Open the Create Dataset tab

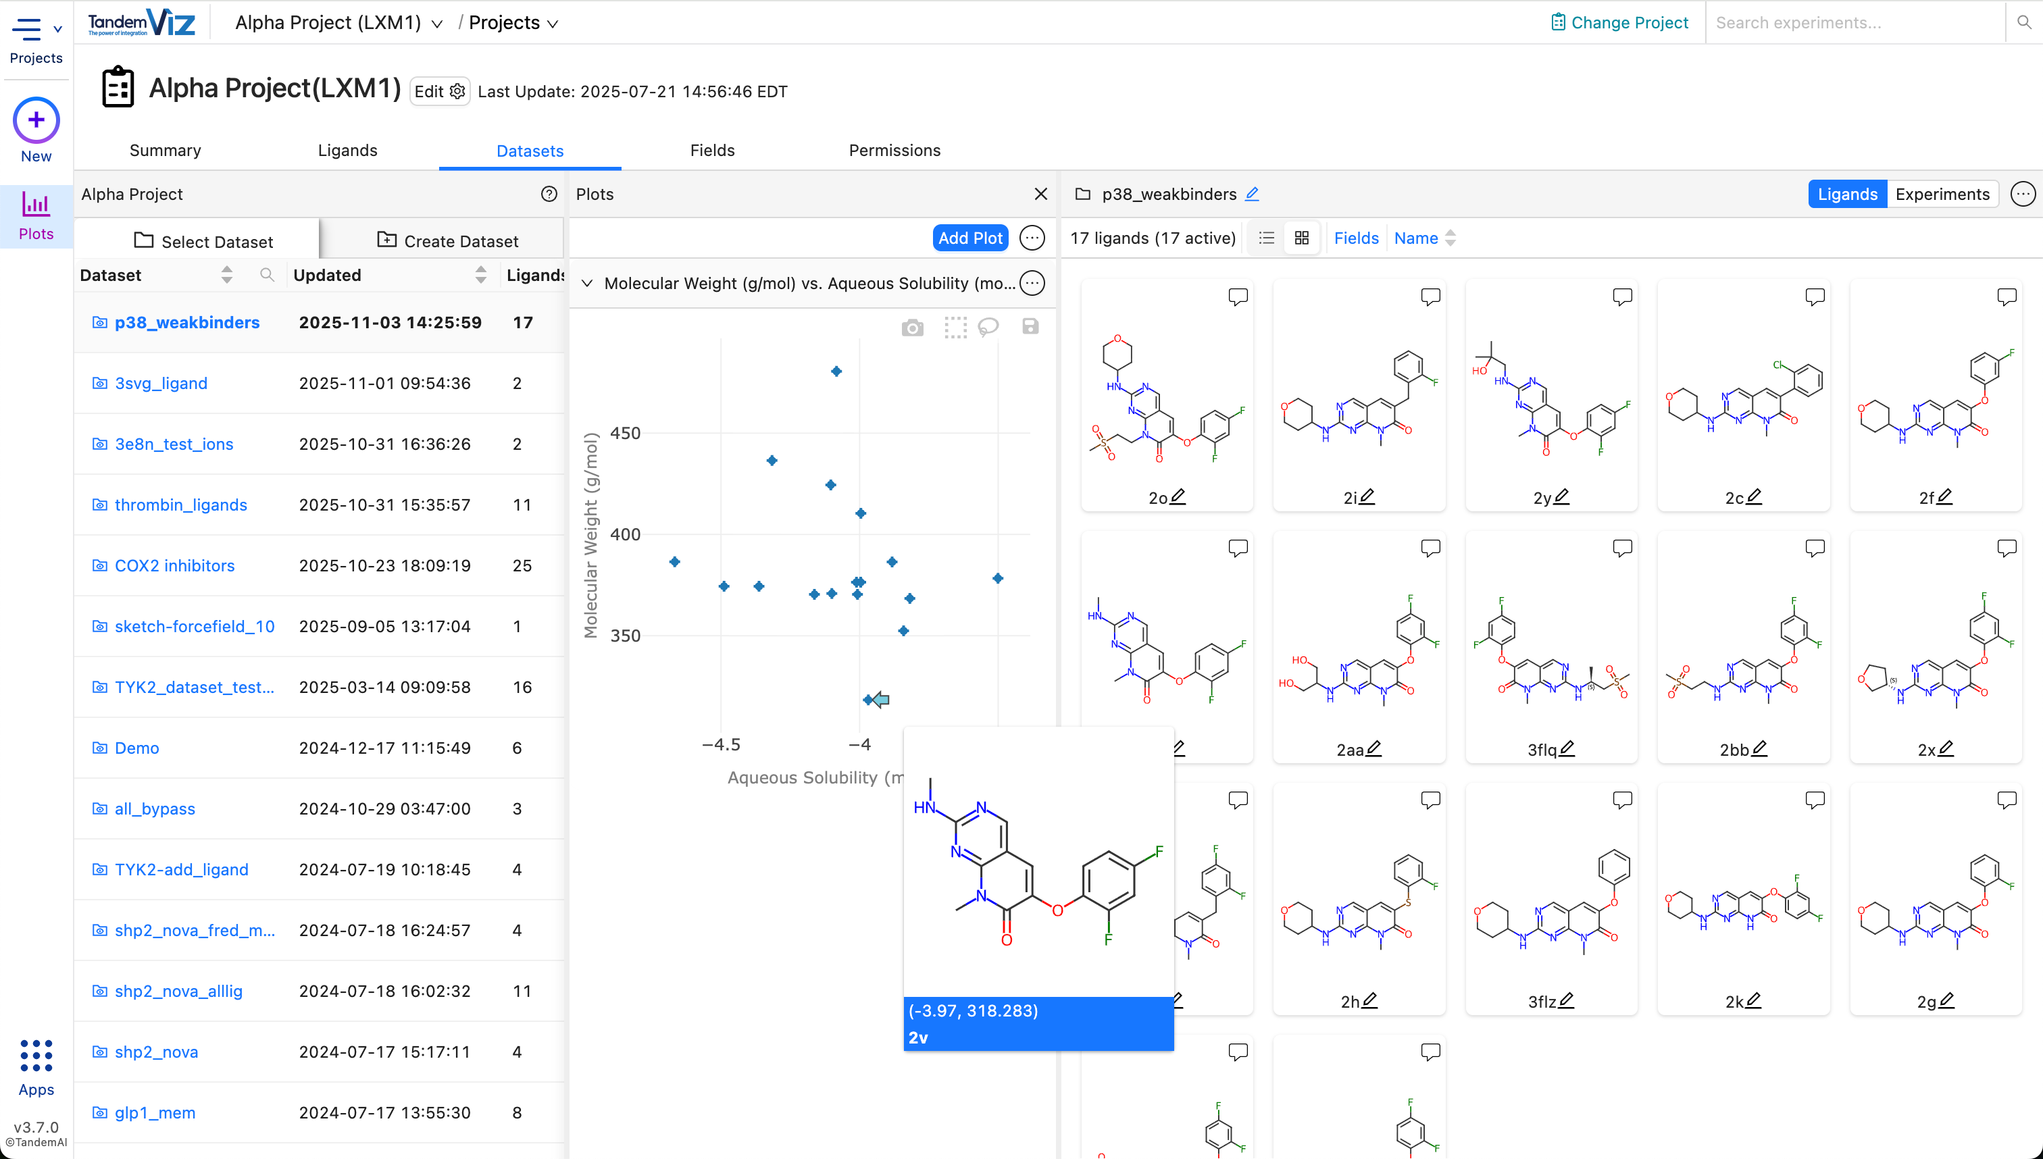coord(447,240)
